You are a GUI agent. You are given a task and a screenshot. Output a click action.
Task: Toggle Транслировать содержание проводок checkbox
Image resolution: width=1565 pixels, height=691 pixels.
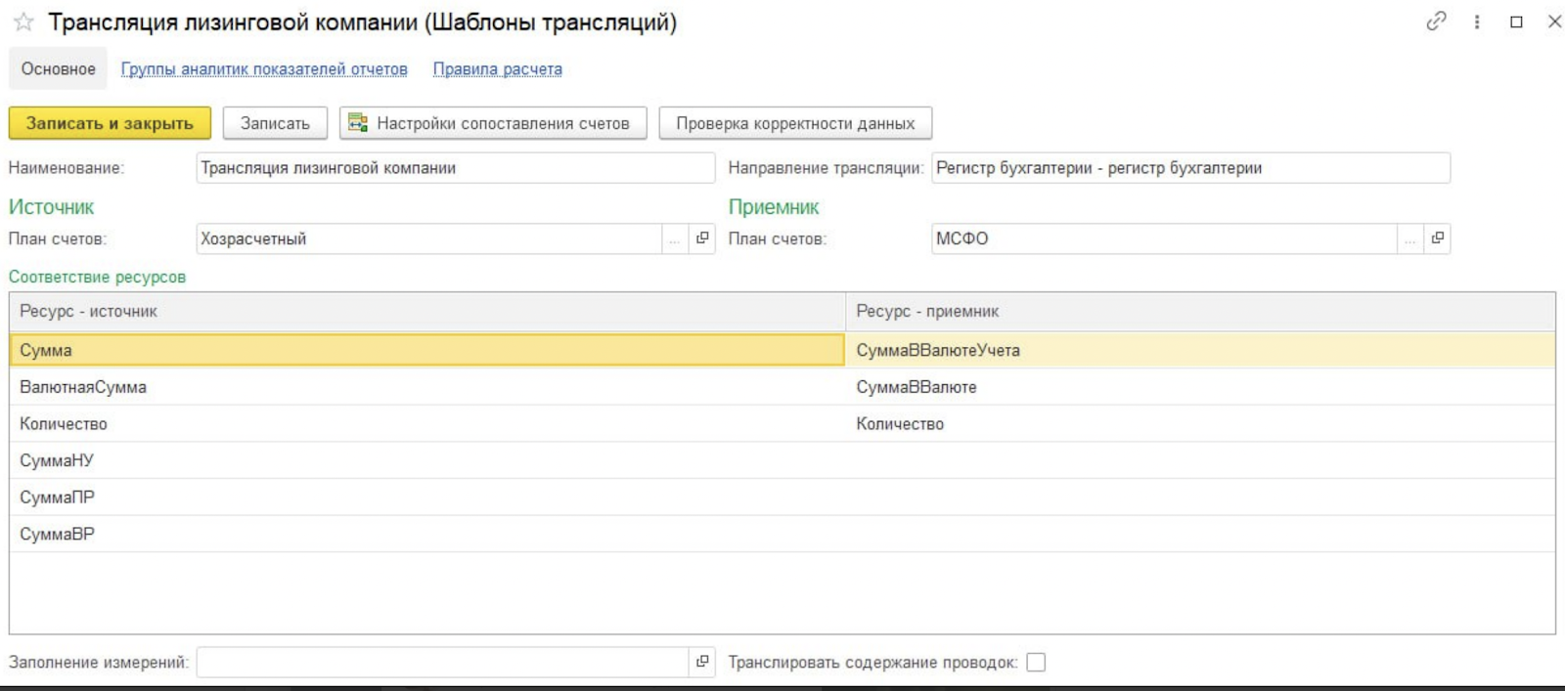click(1036, 663)
